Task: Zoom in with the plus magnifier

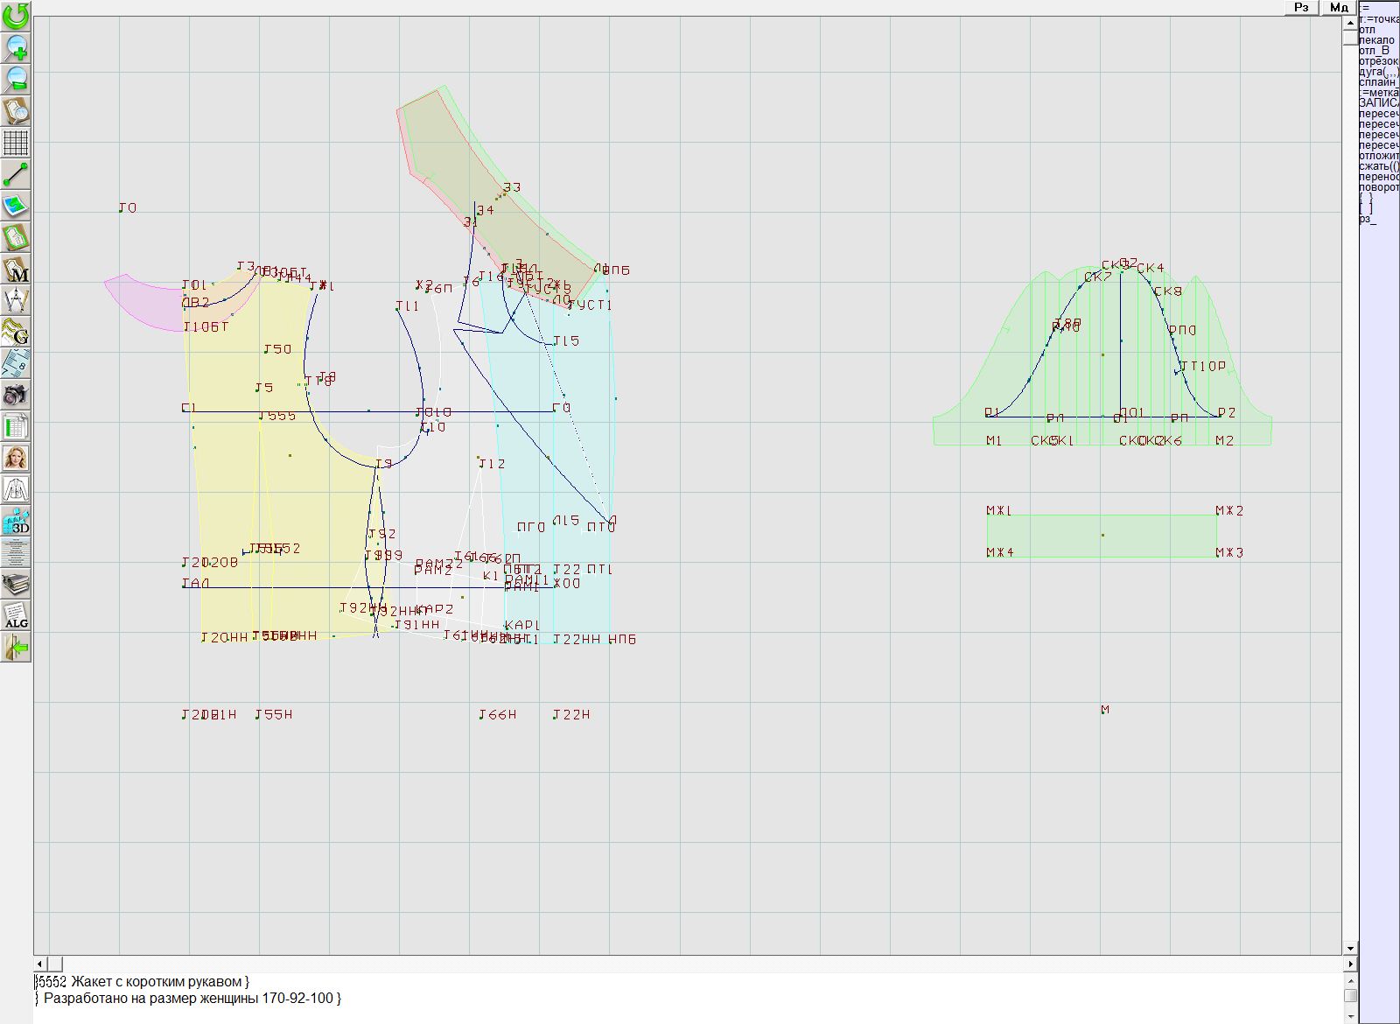Action: tap(16, 46)
